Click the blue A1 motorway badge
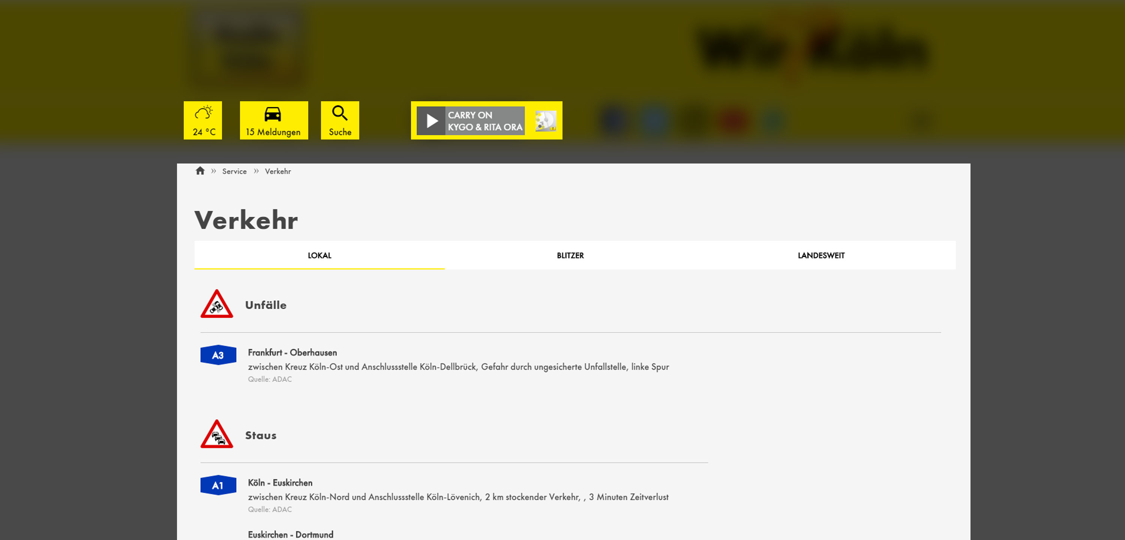Viewport: 1125px width, 540px height. pos(218,485)
